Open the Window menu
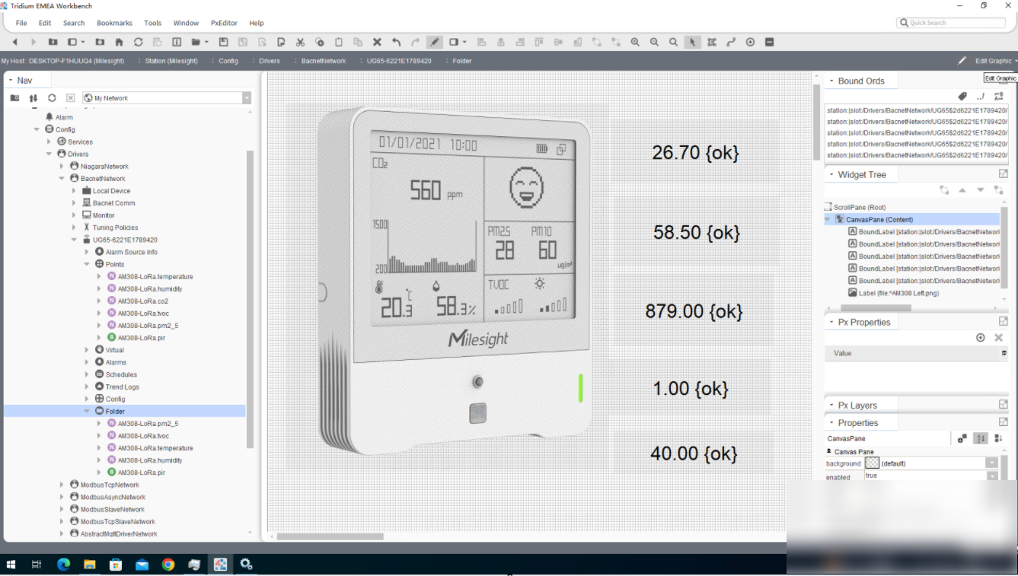This screenshot has width=1018, height=576. click(x=186, y=23)
